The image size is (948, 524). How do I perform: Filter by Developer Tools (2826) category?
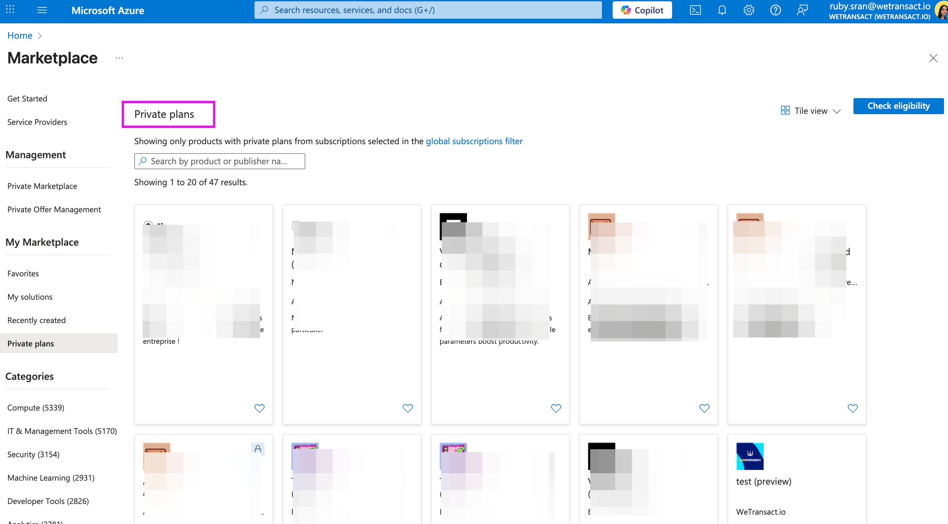tap(48, 501)
